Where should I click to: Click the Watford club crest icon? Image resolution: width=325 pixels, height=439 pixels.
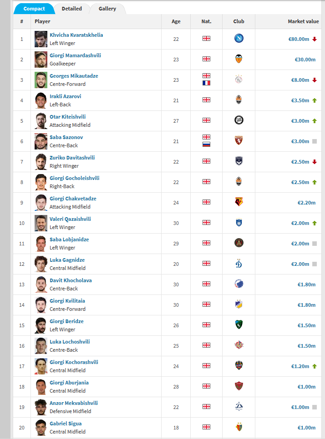point(239,203)
